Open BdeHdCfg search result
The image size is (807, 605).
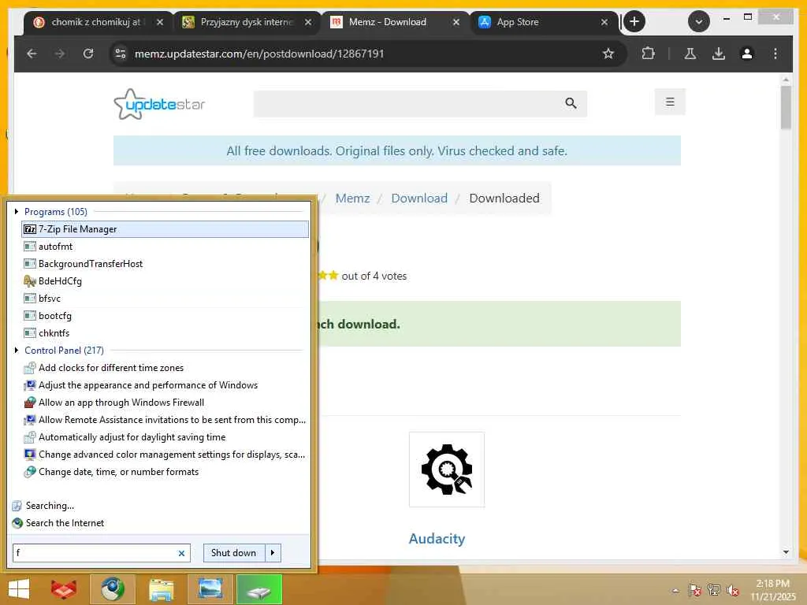(165, 281)
